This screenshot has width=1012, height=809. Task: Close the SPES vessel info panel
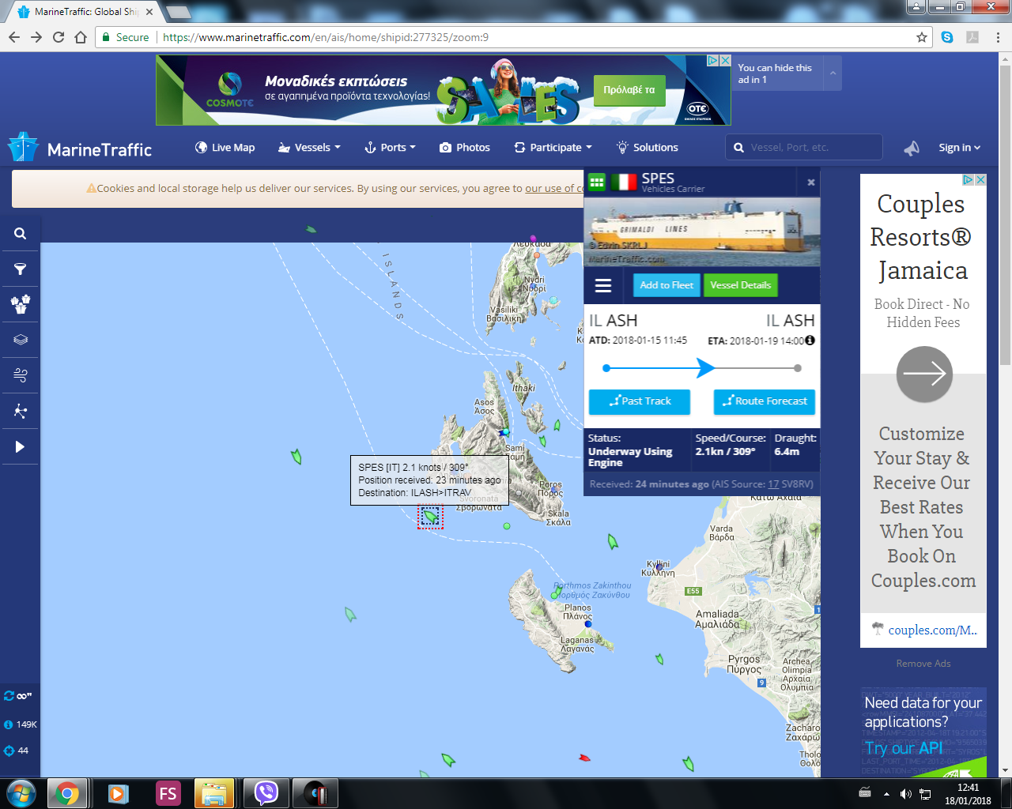click(x=810, y=182)
